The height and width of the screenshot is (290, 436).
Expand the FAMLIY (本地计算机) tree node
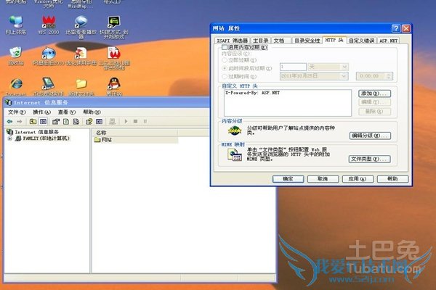click(10, 138)
